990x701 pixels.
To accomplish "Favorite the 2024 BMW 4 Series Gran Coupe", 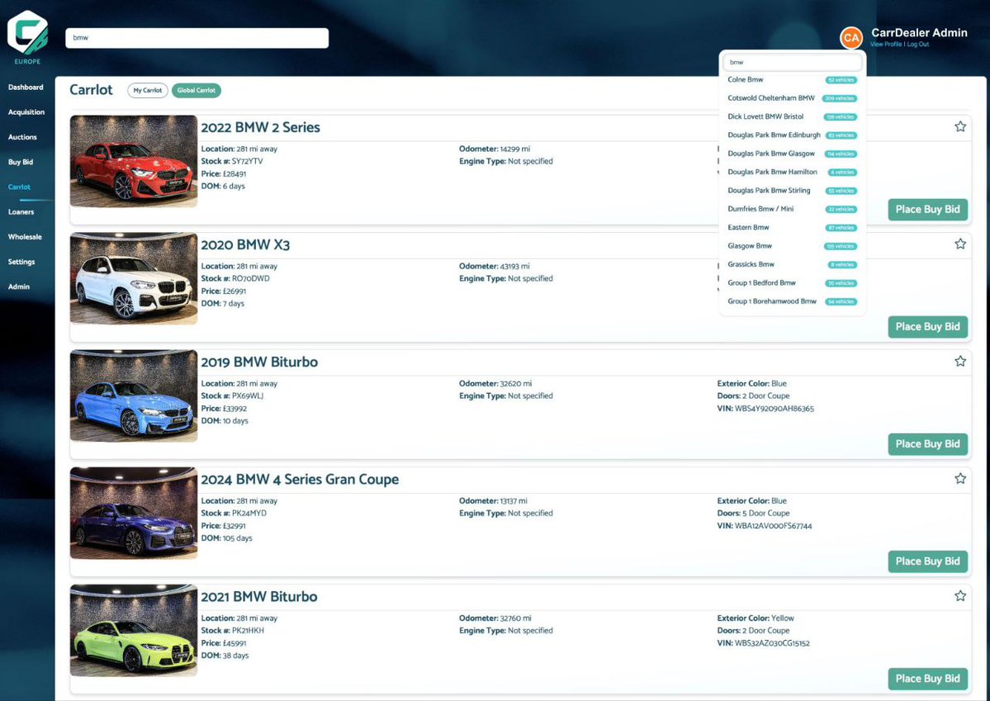I will point(960,479).
